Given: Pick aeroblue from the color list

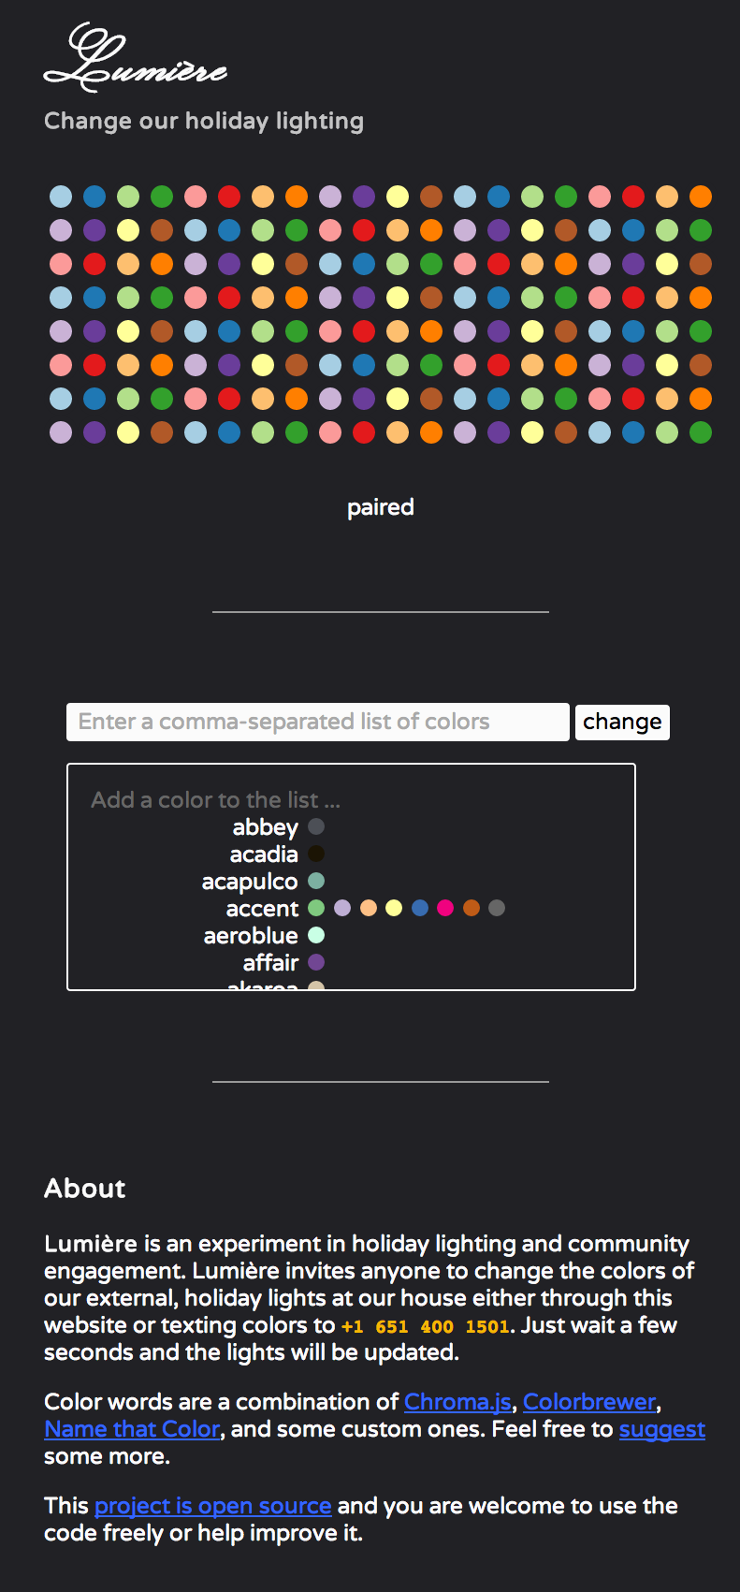Looking at the screenshot, I should pos(264,936).
